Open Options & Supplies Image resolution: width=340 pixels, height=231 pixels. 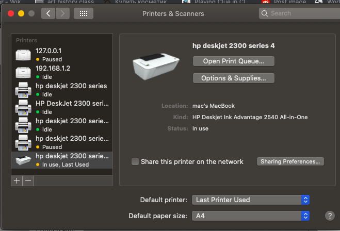[234, 78]
